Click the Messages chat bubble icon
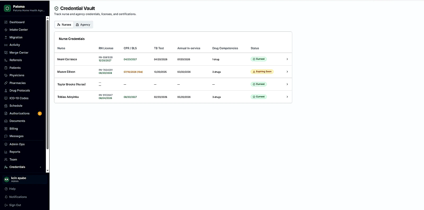 click(x=6, y=136)
